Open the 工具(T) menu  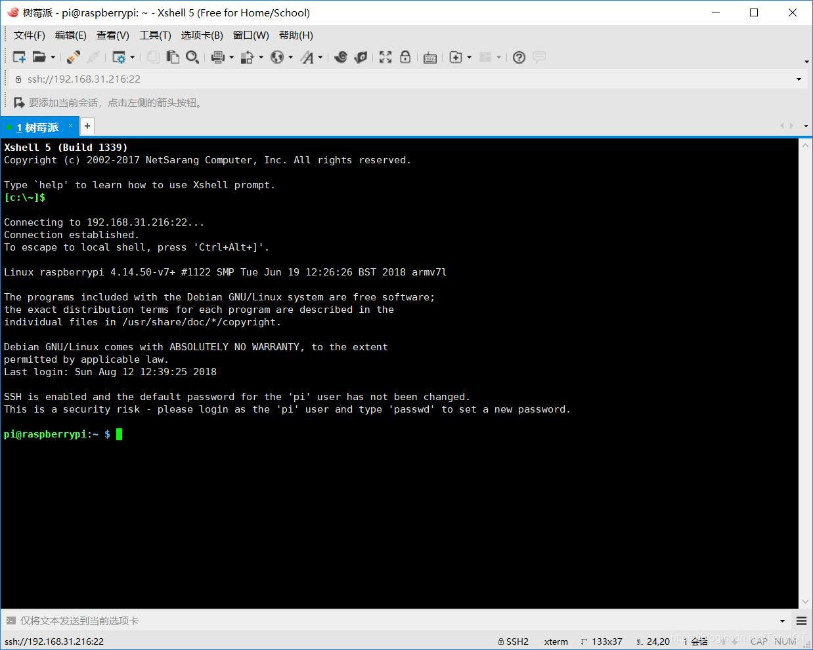pos(155,35)
